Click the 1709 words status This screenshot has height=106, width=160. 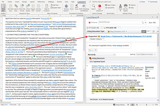[13, 105]
